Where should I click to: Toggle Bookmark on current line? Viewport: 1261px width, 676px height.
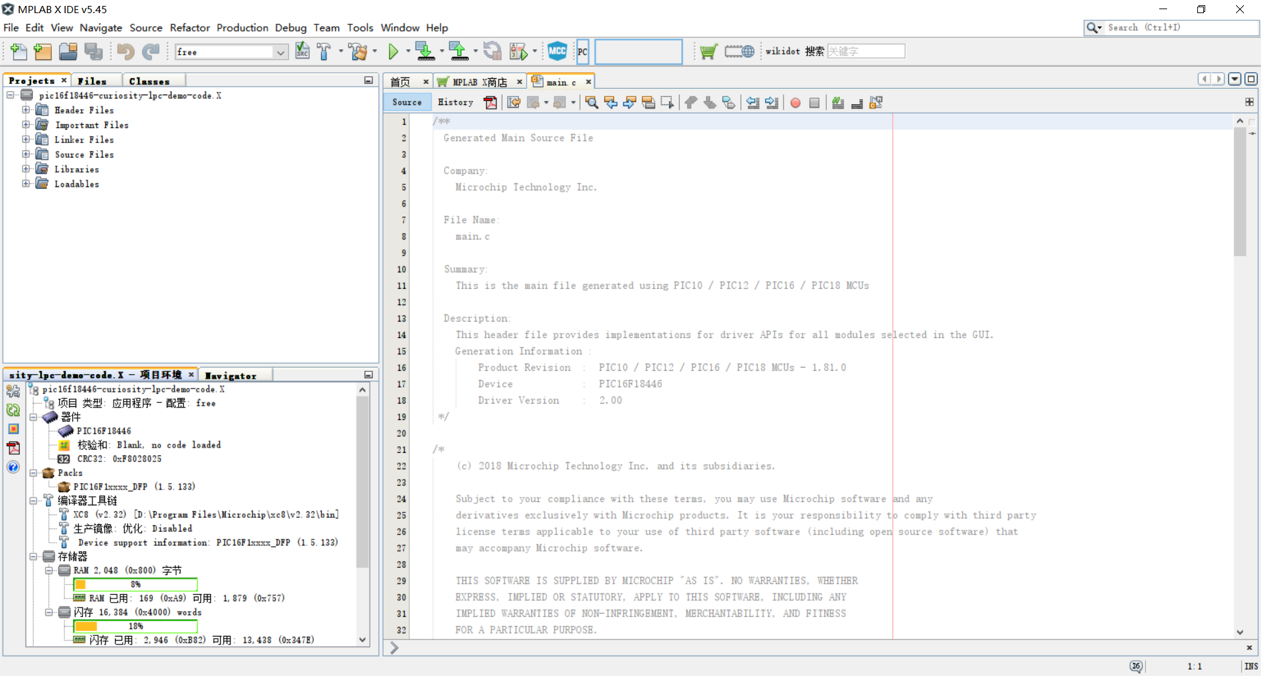728,102
